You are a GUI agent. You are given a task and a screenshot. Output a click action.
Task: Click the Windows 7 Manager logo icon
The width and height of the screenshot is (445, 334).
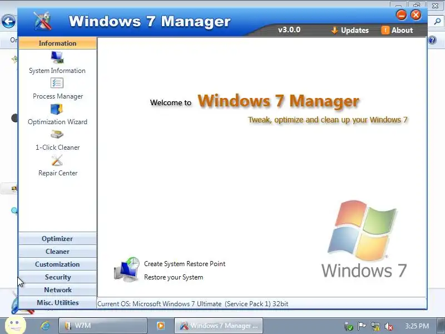pos(43,21)
